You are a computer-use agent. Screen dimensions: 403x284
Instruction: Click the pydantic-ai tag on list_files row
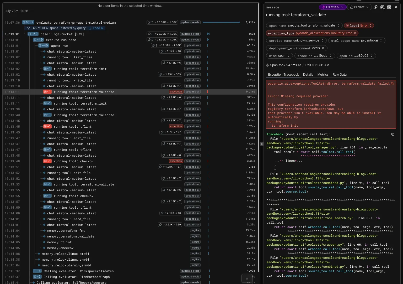pyautogui.click(x=192, y=57)
